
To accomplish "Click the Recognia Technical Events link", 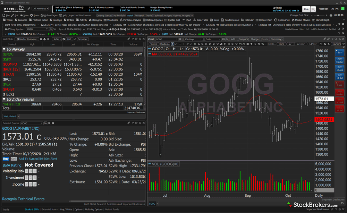I will point(23,199).
